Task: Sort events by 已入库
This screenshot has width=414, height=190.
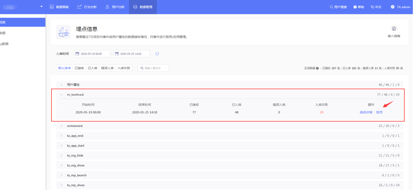Action: [93, 68]
